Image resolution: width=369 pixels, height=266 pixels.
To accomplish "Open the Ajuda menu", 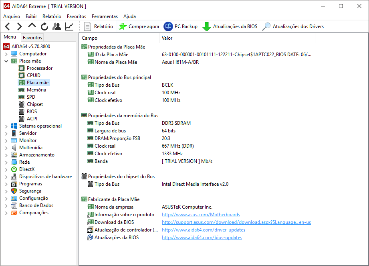I will pyautogui.click(x=129, y=16).
